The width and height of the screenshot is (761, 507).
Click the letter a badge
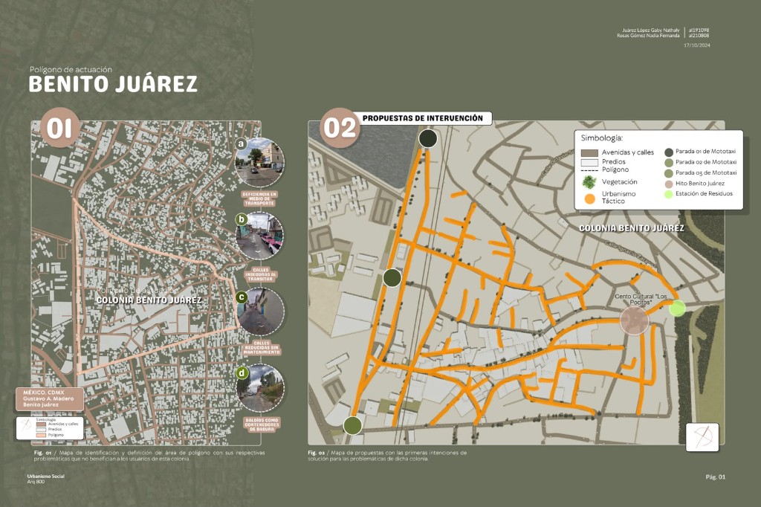tap(242, 143)
